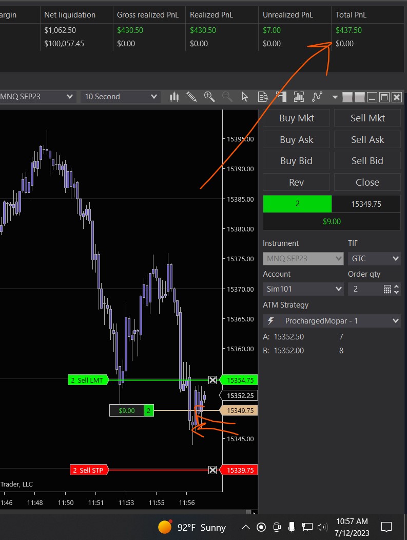
Task: Open the ProchargedMopar ATM Strategy dropdown
Action: tap(332, 321)
